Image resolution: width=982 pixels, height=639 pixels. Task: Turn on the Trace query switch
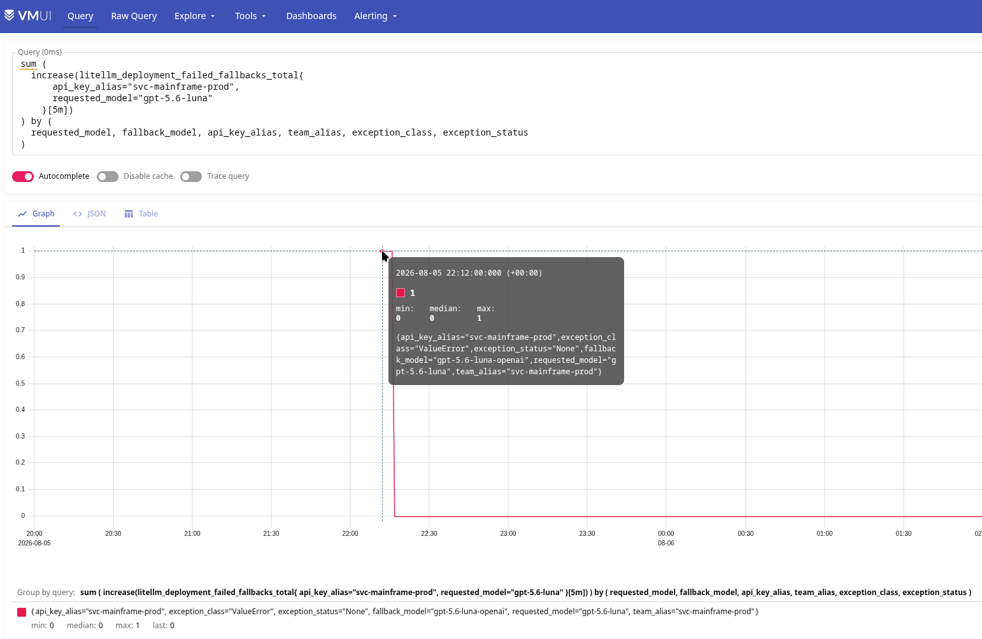click(x=191, y=176)
